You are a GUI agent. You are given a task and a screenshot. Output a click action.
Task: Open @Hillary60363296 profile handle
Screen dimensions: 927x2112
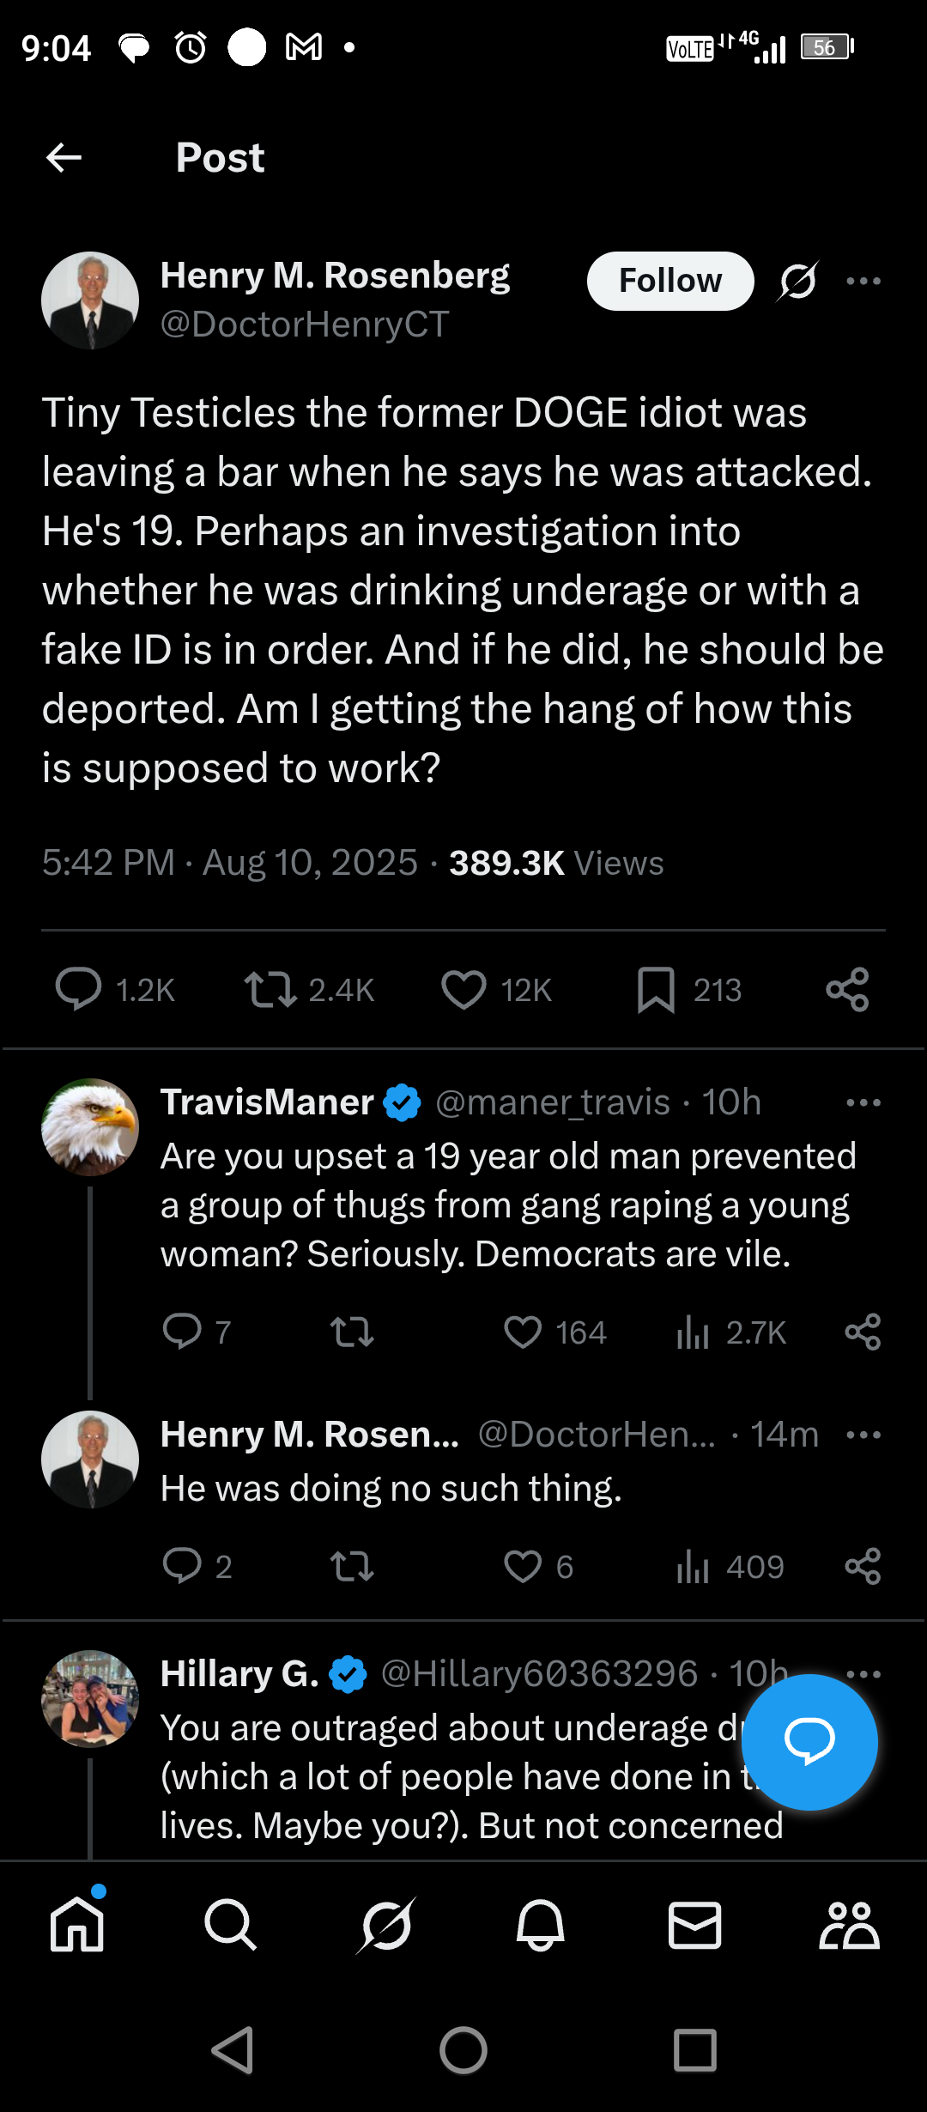539,1673
